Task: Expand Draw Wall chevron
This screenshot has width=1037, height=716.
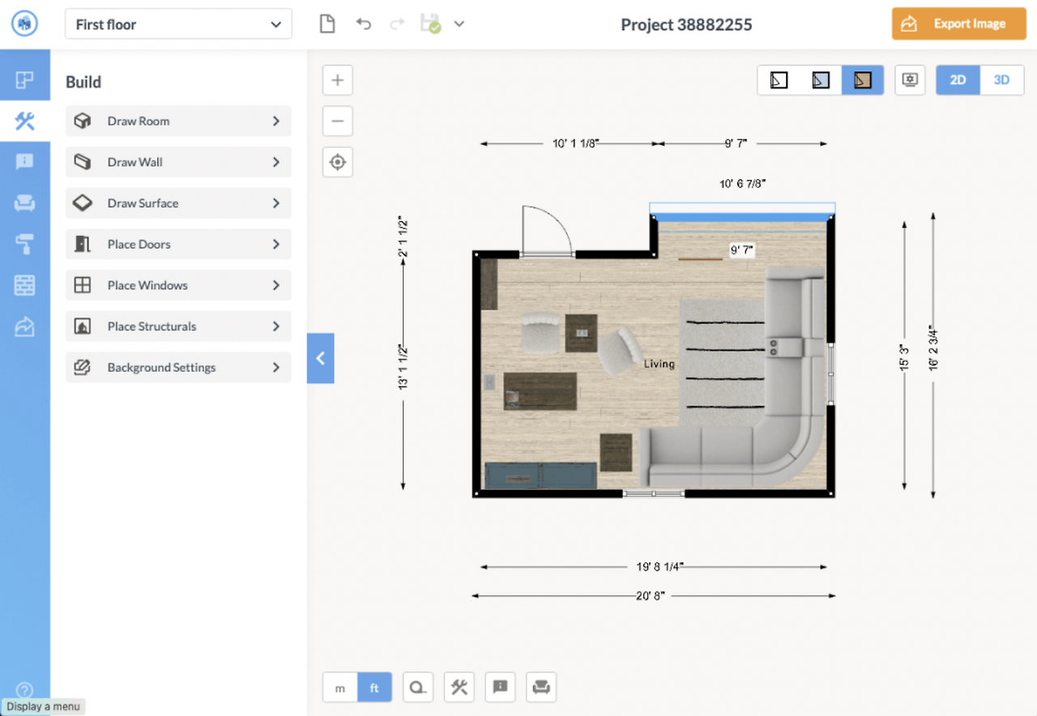Action: [x=276, y=162]
